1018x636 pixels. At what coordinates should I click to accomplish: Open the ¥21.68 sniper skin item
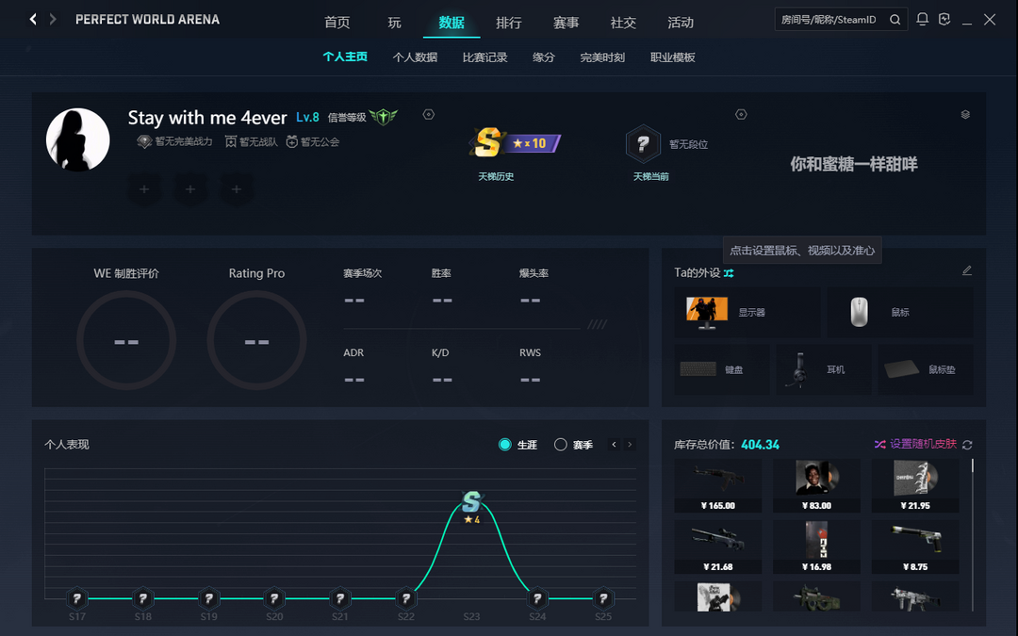click(x=718, y=546)
